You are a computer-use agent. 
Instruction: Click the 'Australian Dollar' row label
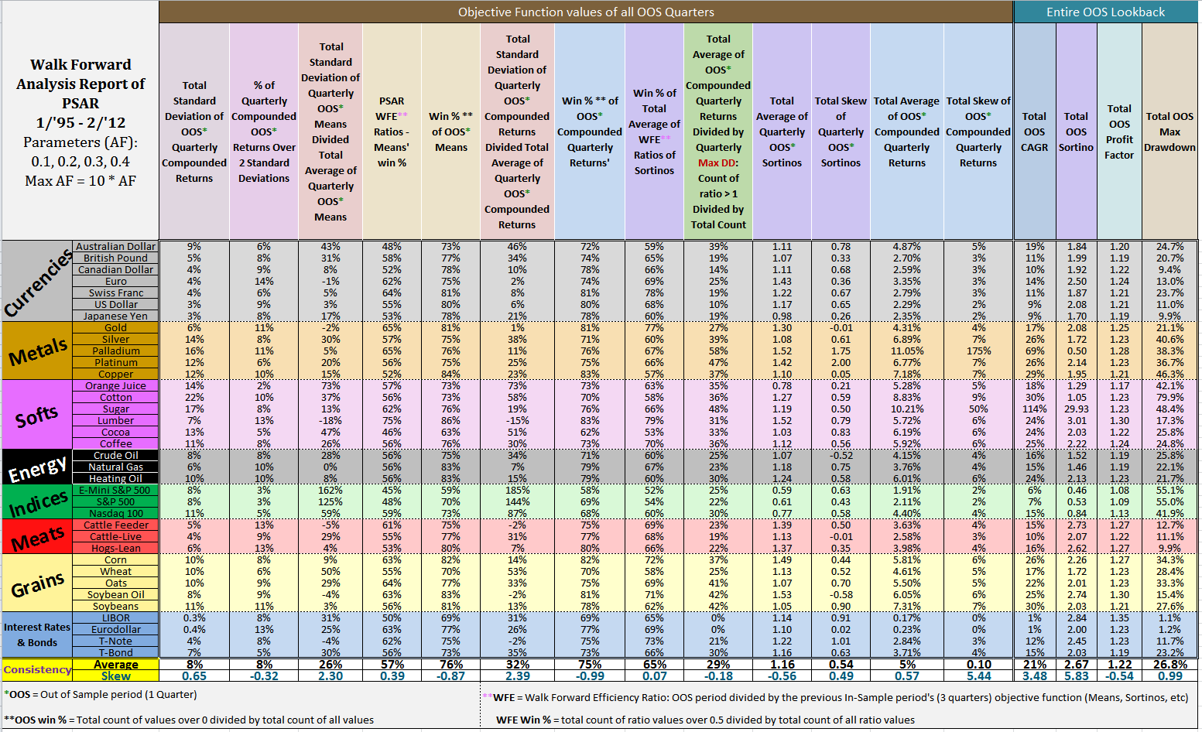pos(115,246)
